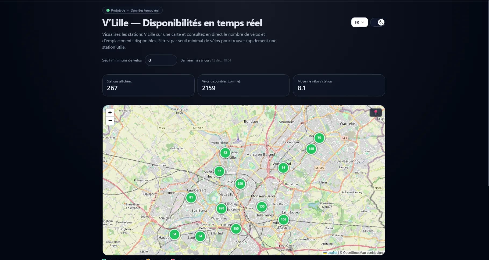This screenshot has width=489, height=260.
Task: Open the cluster marker labeled 34
Action: pyautogui.click(x=174, y=234)
